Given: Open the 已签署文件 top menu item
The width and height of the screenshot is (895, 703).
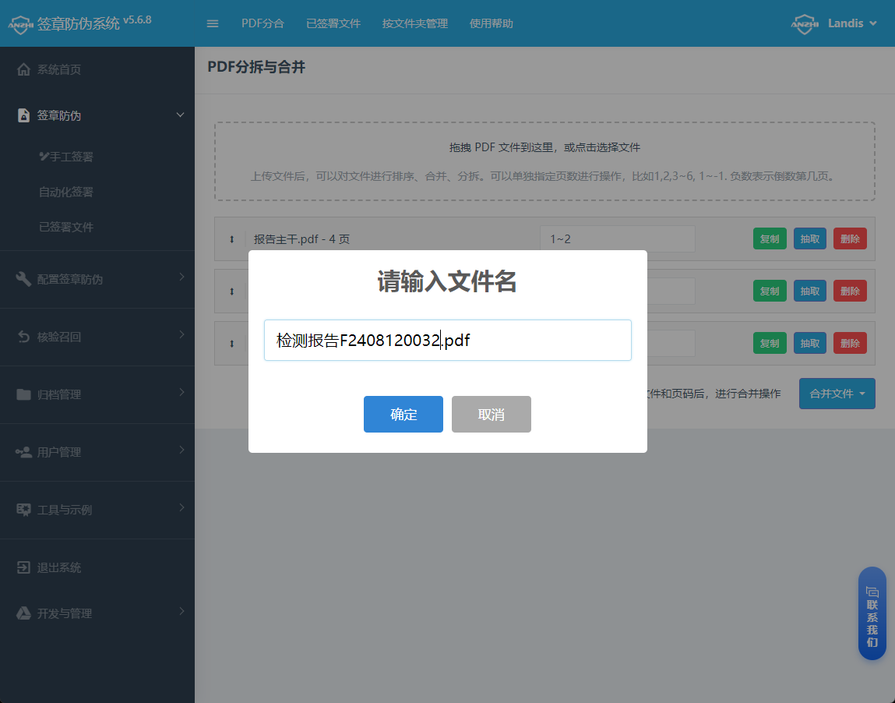Looking at the screenshot, I should click(x=333, y=23).
